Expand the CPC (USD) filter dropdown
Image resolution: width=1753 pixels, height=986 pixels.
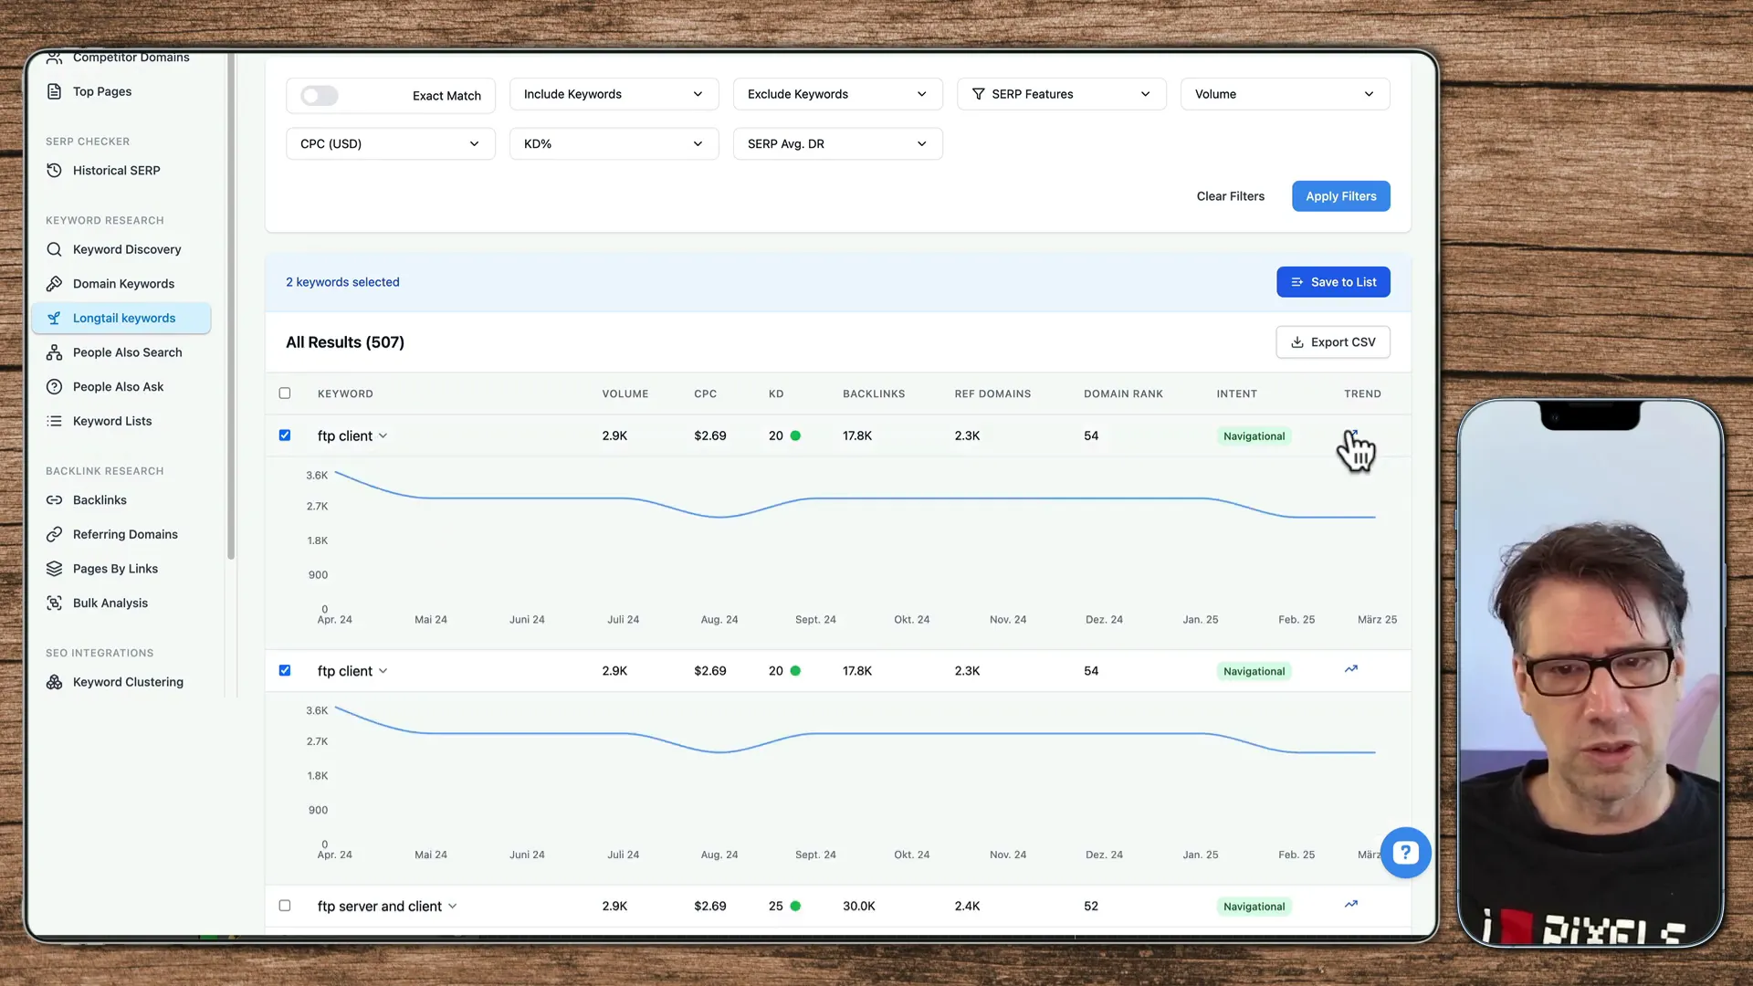(390, 144)
